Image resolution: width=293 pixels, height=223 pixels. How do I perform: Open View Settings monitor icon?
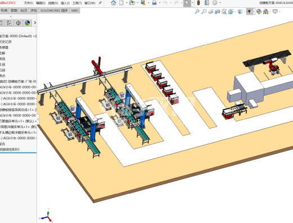(275, 12)
